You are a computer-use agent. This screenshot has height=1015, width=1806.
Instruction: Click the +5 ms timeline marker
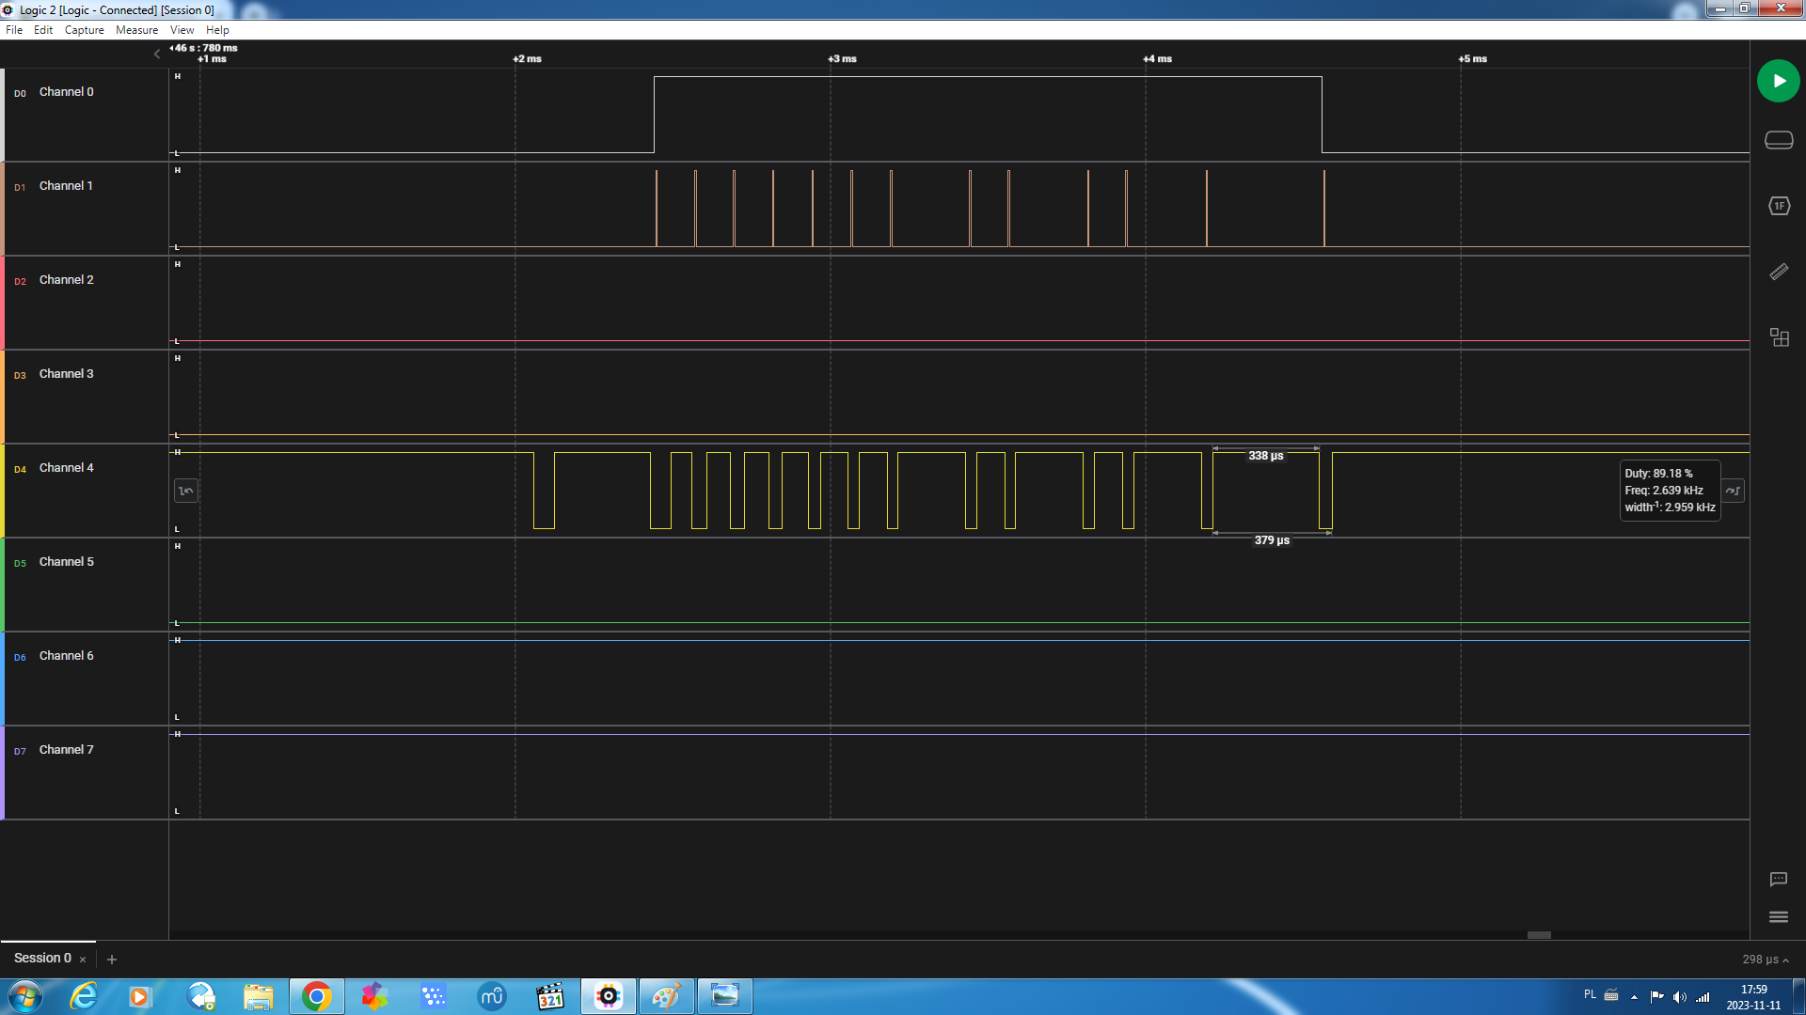(1472, 59)
